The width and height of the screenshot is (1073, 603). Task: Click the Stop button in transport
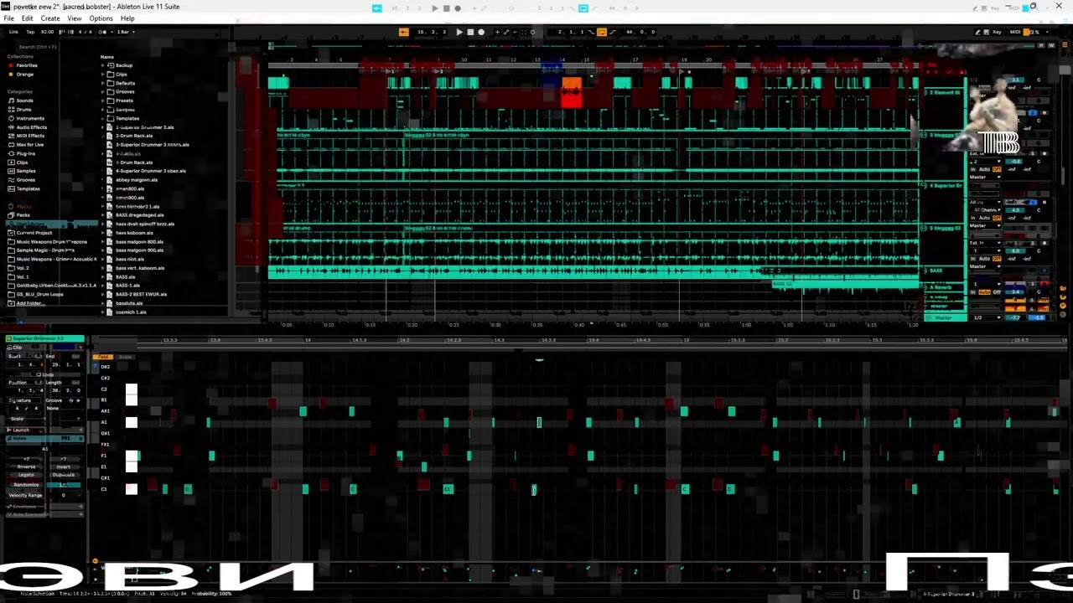pos(469,32)
